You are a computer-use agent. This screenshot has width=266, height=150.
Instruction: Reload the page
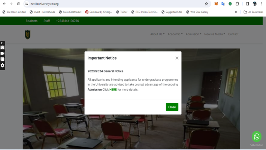pos(18,4)
